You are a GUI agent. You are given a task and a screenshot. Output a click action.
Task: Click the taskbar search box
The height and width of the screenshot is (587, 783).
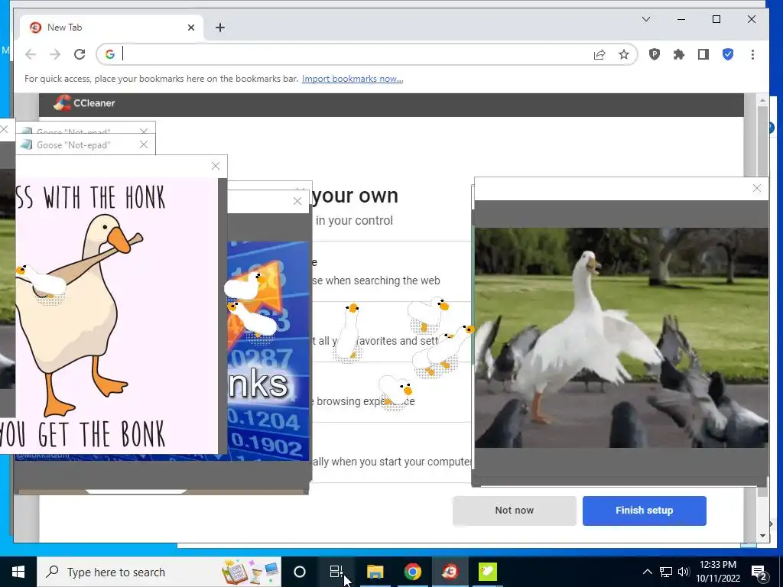[159, 572]
